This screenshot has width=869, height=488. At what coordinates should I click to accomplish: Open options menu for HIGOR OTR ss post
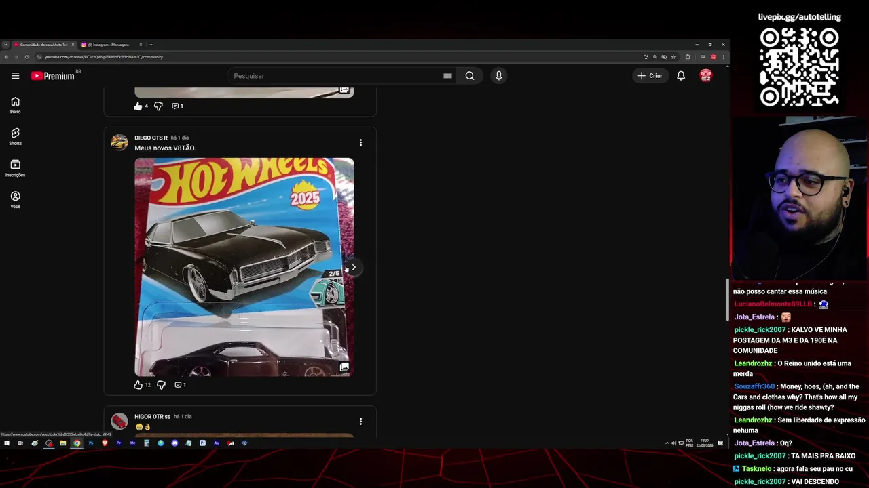(360, 421)
